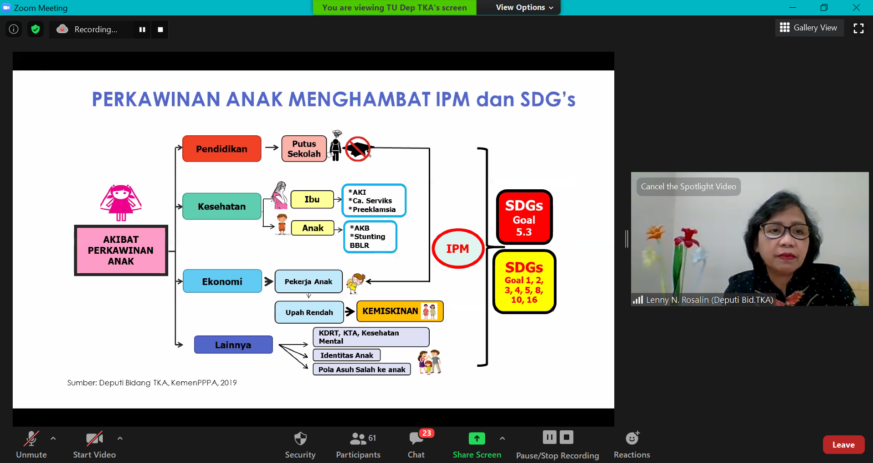The width and height of the screenshot is (873, 463).
Task: Click the green Share Screen icon
Action: click(477, 438)
